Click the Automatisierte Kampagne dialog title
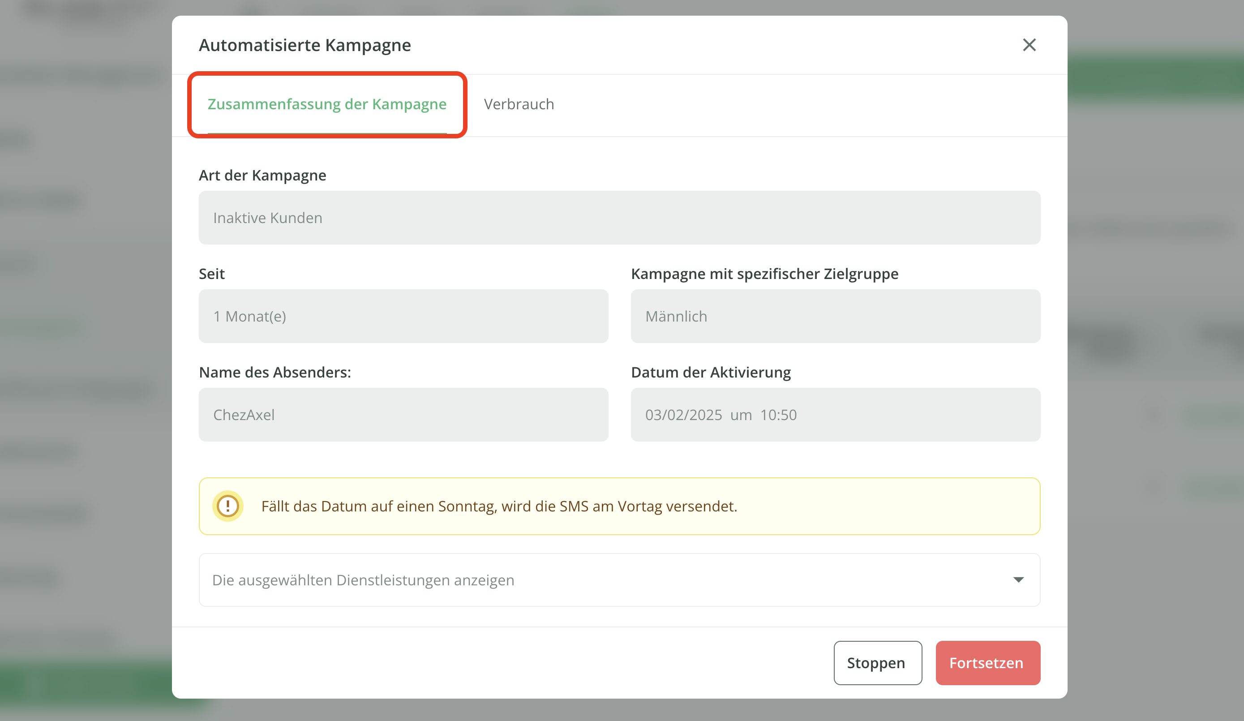The width and height of the screenshot is (1244, 721). [305, 45]
